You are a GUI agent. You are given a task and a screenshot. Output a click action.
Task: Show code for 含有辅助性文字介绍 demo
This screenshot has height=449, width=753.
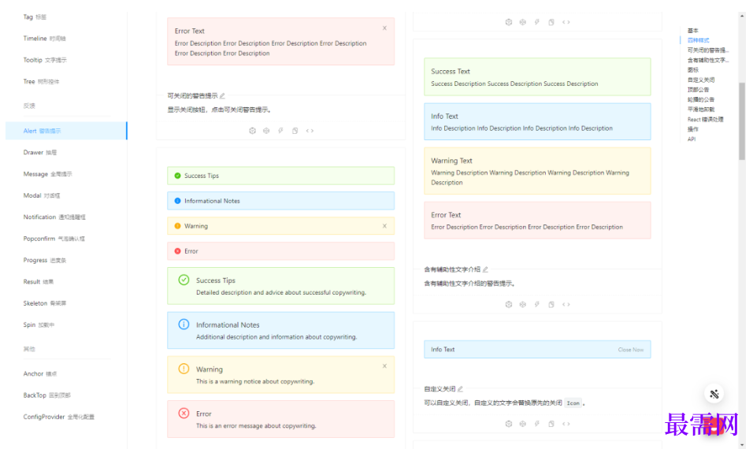pos(566,304)
